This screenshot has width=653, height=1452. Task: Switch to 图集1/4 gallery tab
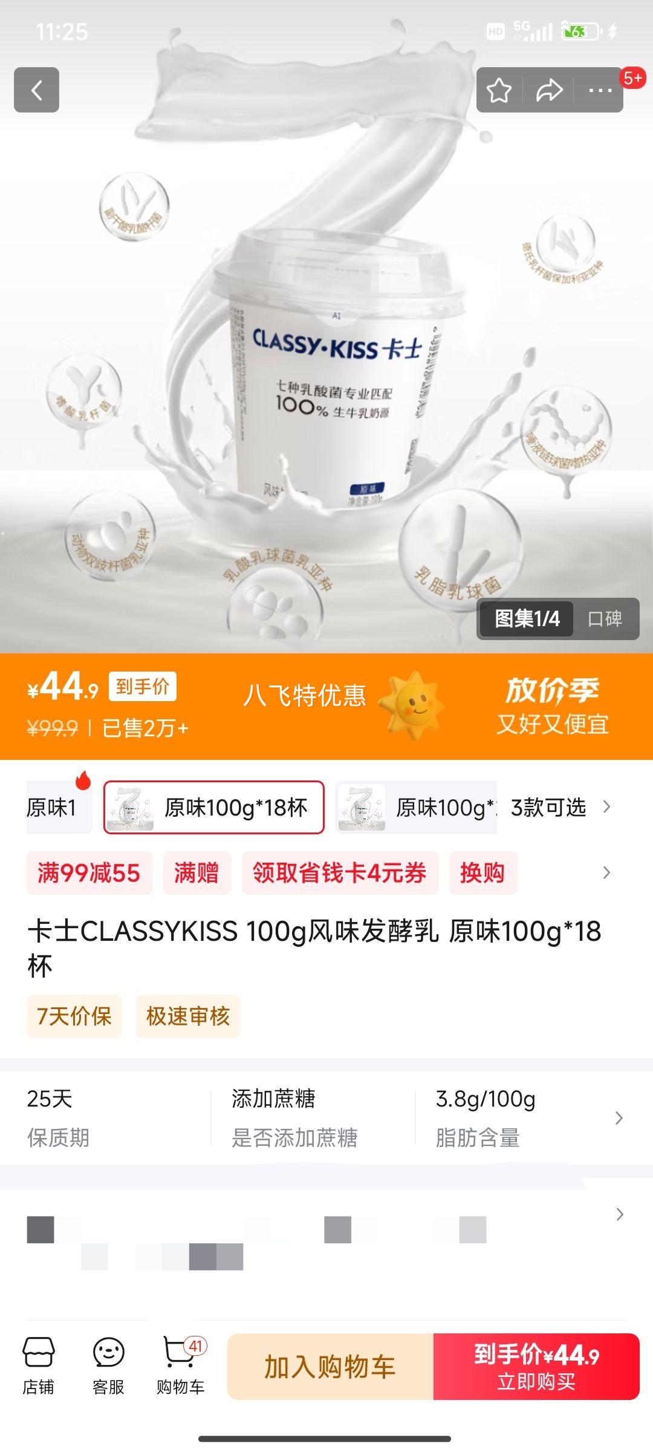click(527, 618)
